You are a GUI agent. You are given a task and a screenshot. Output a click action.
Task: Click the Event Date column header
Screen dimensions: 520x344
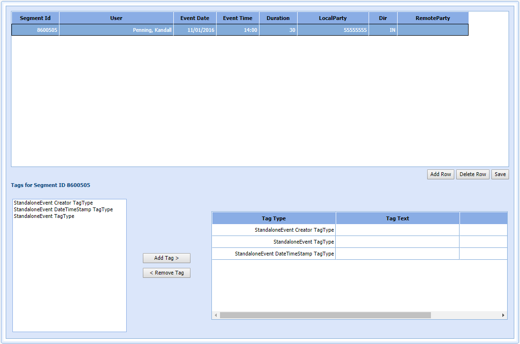pyautogui.click(x=195, y=18)
